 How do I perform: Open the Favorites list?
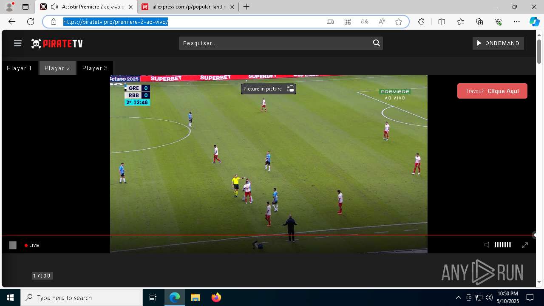[x=461, y=22]
